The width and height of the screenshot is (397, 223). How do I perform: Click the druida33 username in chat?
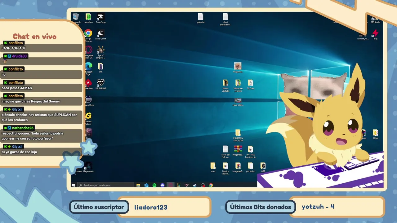(20, 56)
